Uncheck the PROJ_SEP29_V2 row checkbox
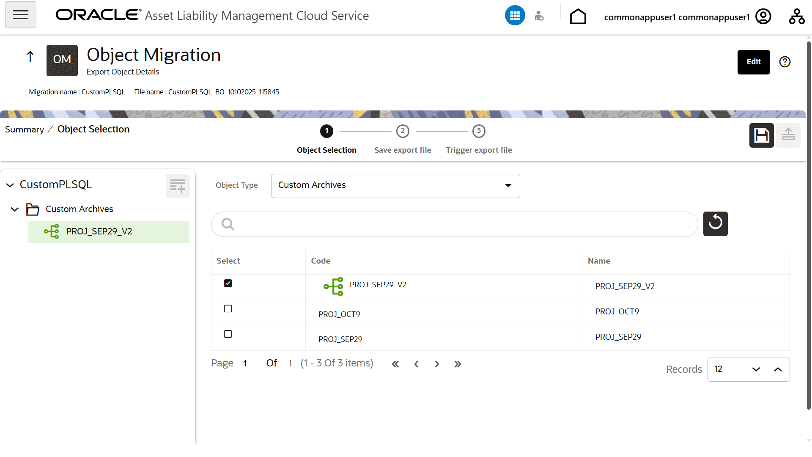The image size is (812, 457). pyautogui.click(x=228, y=283)
